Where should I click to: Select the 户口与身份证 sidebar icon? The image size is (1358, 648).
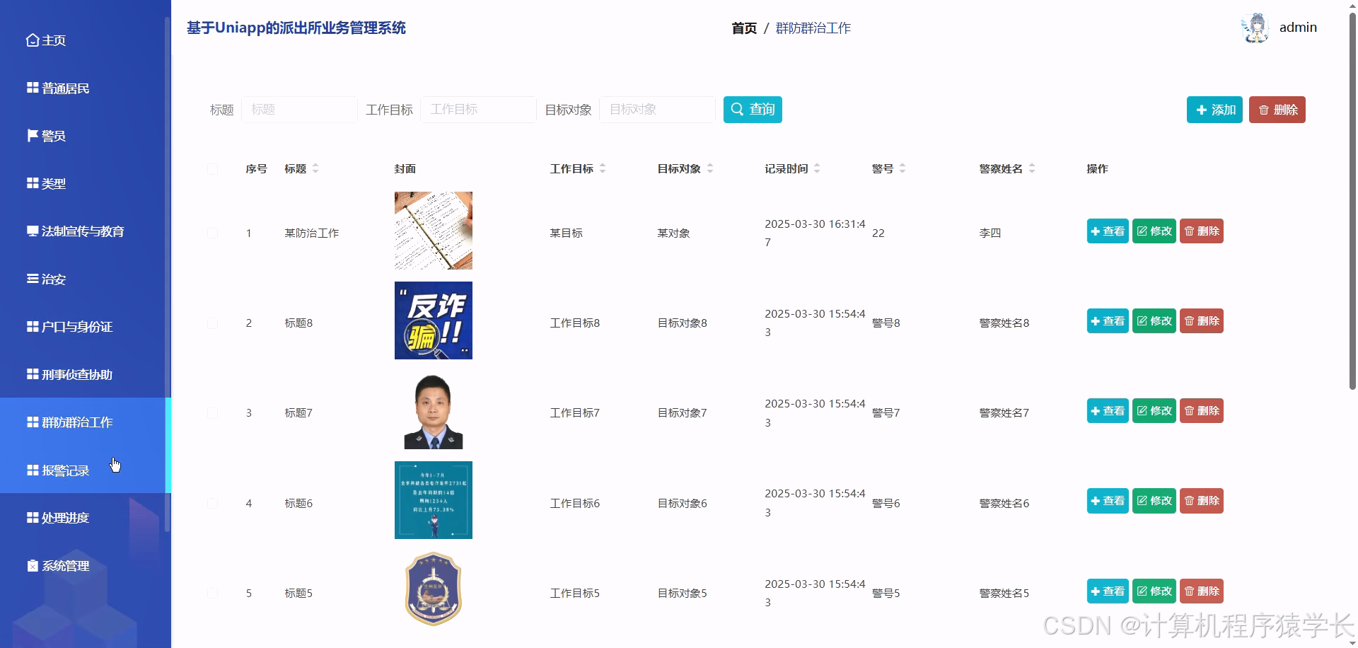31,326
